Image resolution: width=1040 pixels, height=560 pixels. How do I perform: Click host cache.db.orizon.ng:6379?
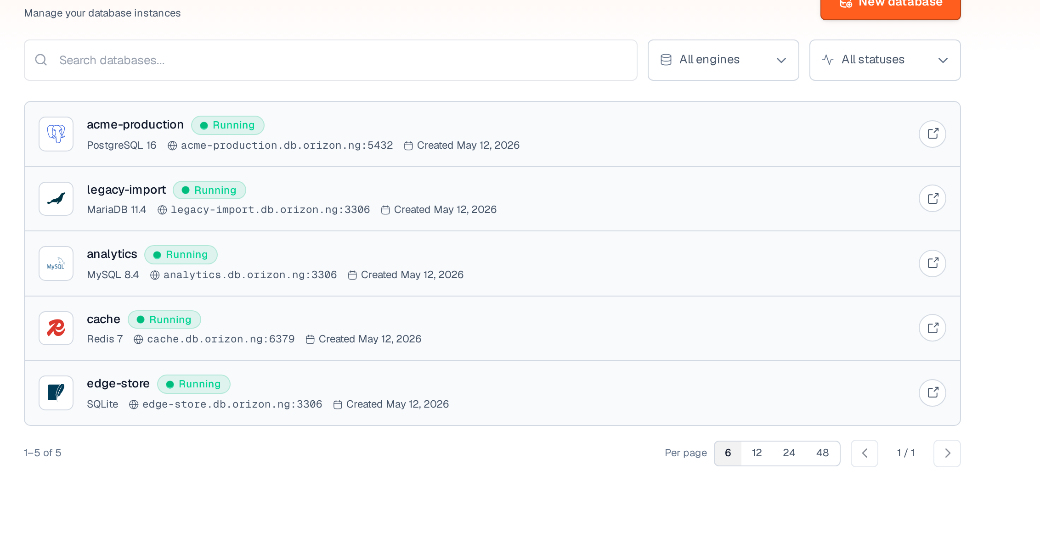[x=221, y=339]
